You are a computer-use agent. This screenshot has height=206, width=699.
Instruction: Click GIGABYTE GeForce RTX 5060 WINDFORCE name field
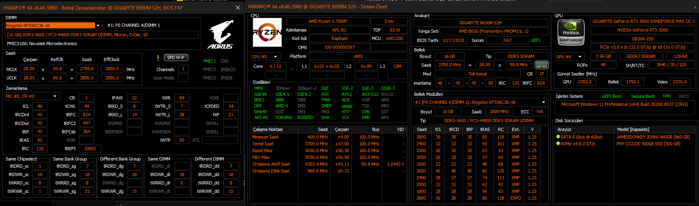point(643,21)
